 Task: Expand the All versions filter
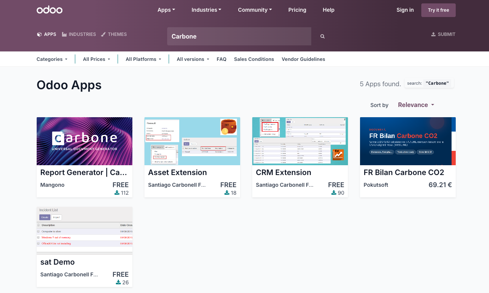tap(193, 59)
